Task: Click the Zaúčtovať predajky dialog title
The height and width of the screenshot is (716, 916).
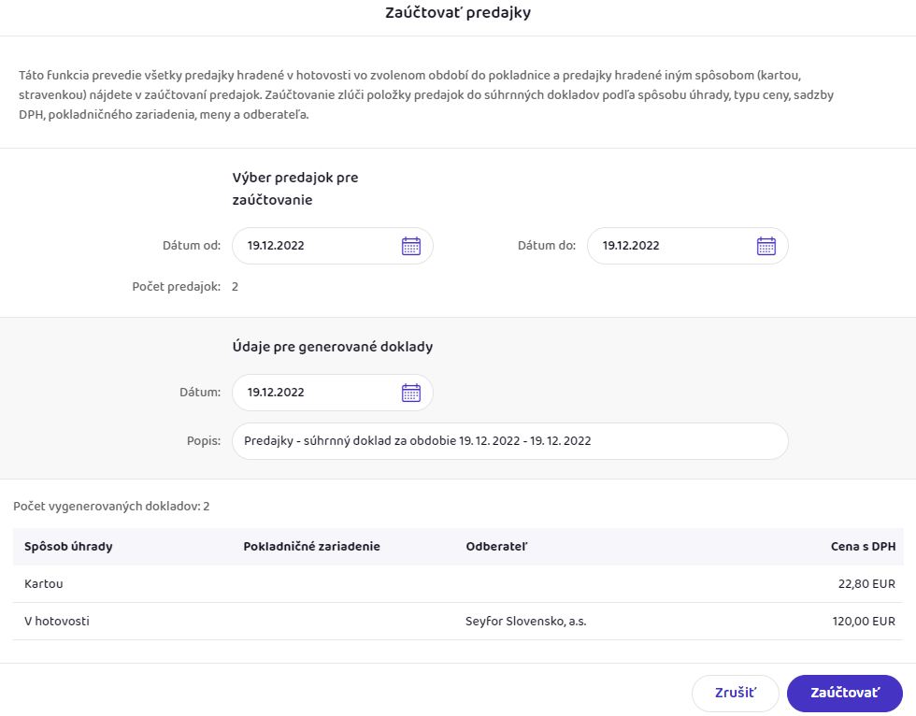Action: pyautogui.click(x=458, y=13)
